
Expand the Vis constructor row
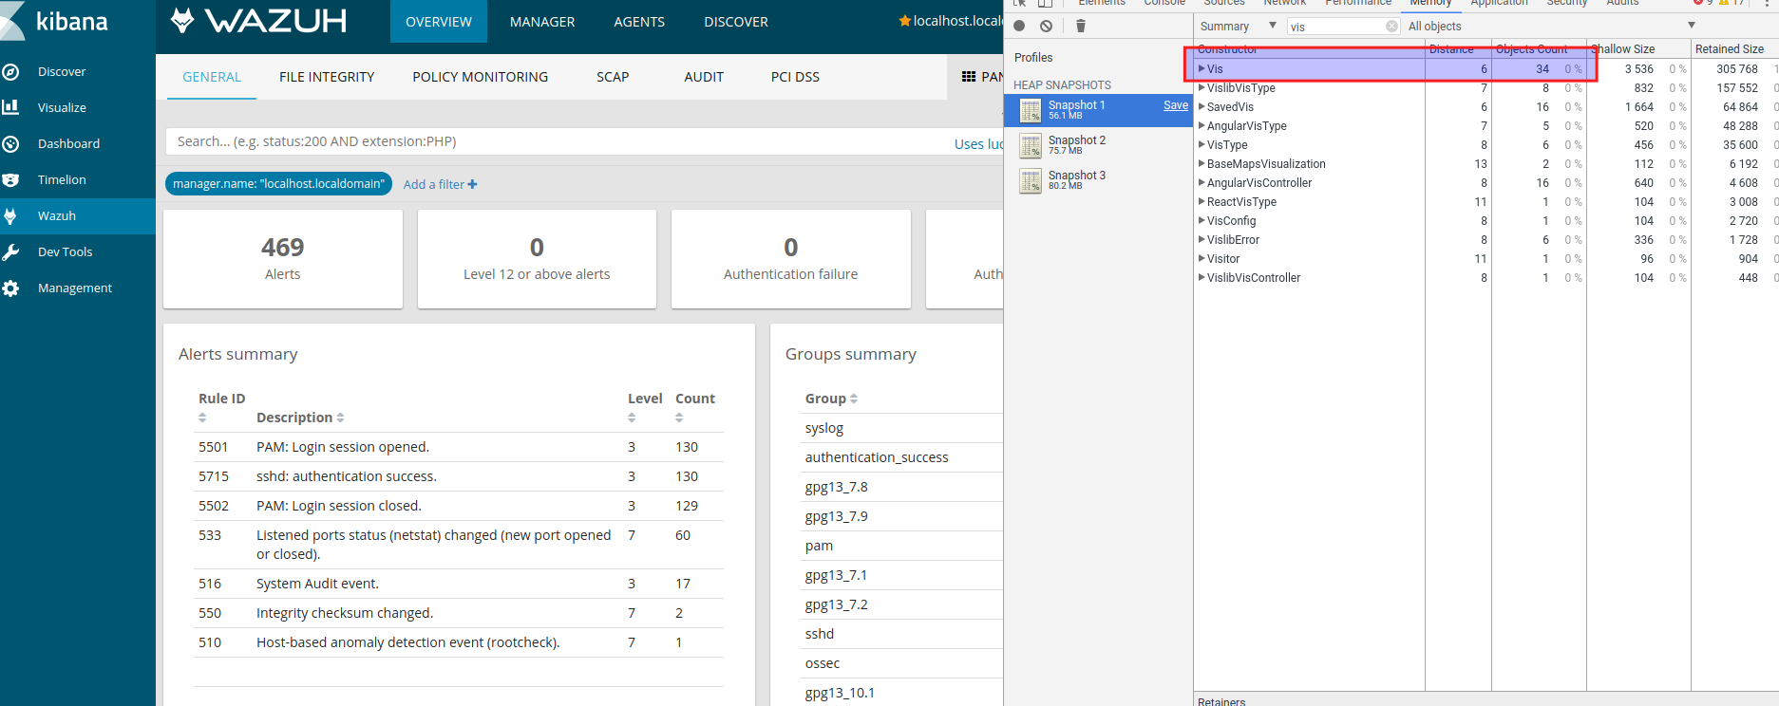pos(1202,68)
